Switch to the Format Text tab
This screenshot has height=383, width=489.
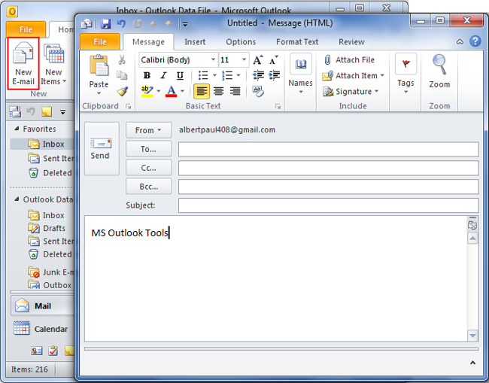[297, 42]
